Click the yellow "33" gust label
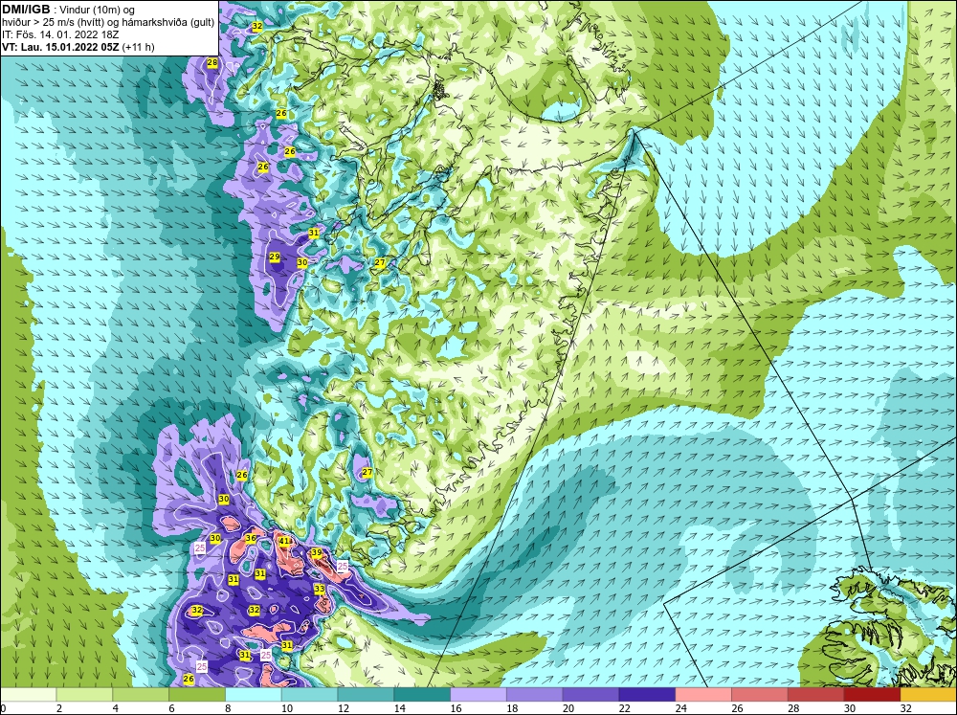The width and height of the screenshot is (957, 715). click(x=320, y=589)
